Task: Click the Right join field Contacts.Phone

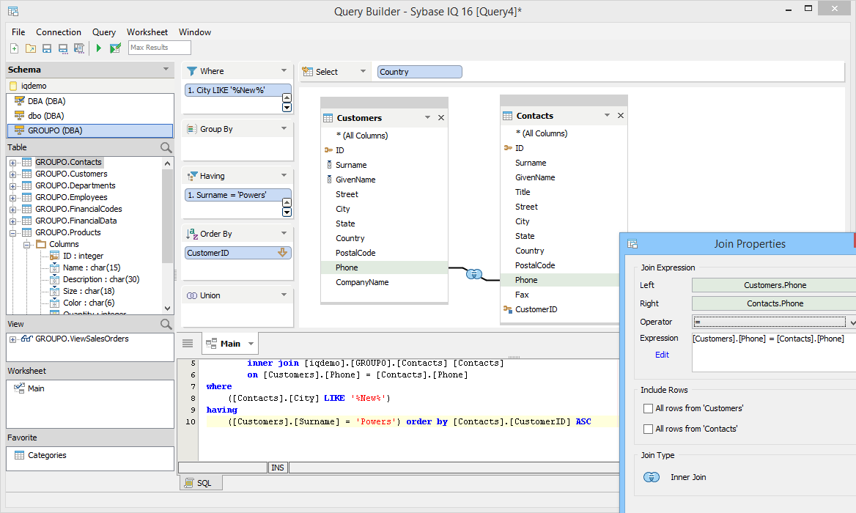Action: click(774, 303)
